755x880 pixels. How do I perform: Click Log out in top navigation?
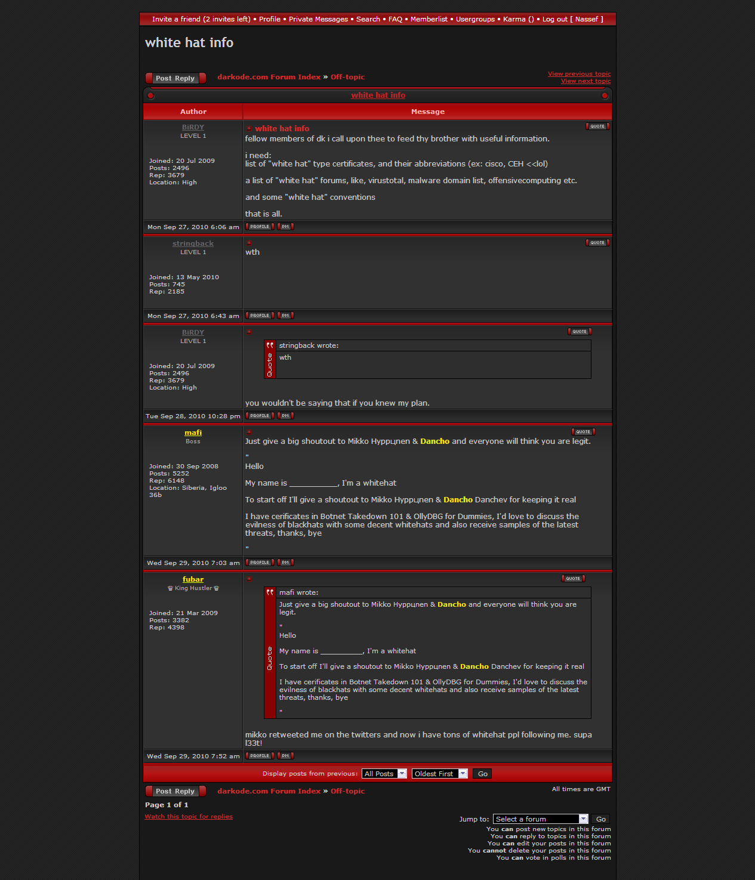554,19
